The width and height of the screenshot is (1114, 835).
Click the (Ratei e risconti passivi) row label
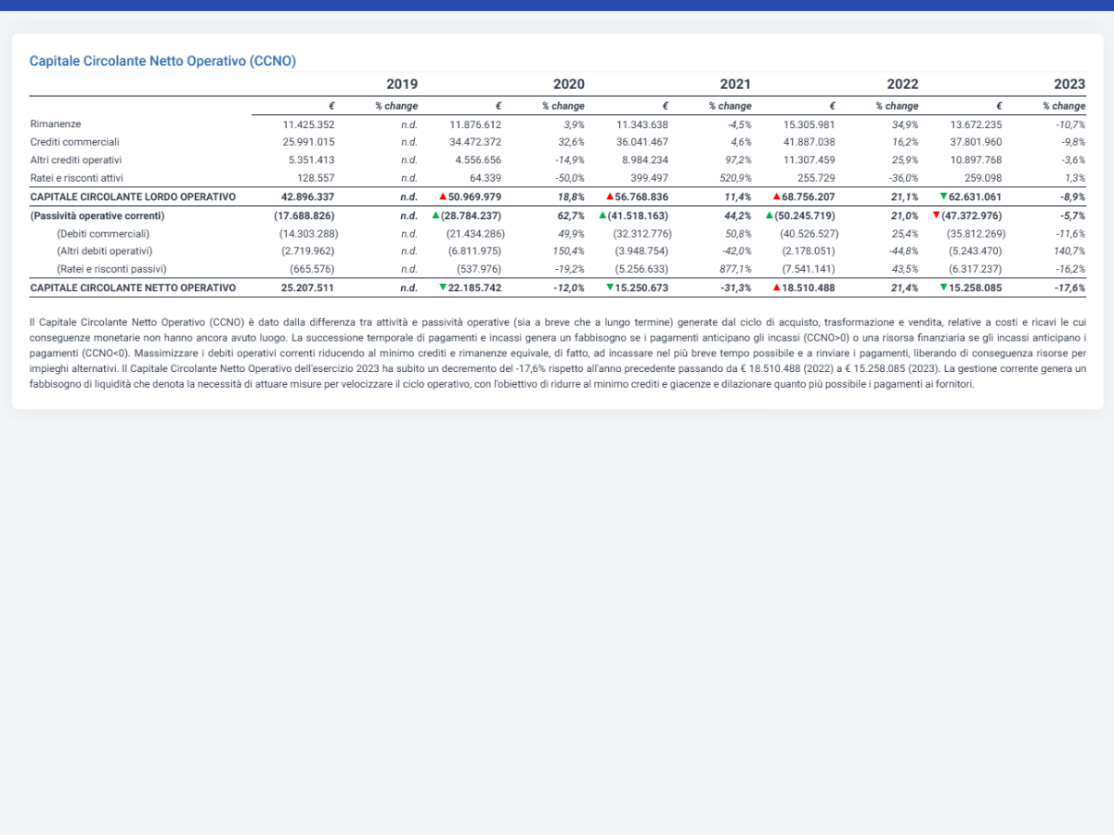111,270
